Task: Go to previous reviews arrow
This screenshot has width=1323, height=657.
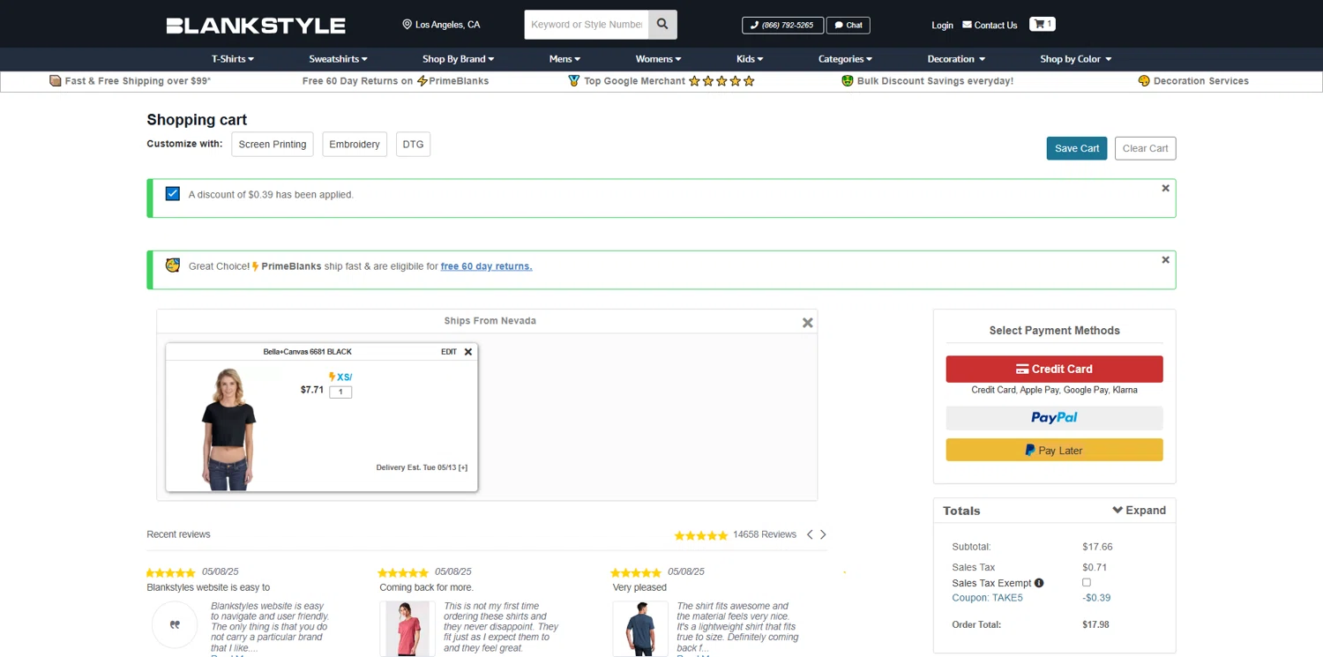Action: click(x=810, y=534)
